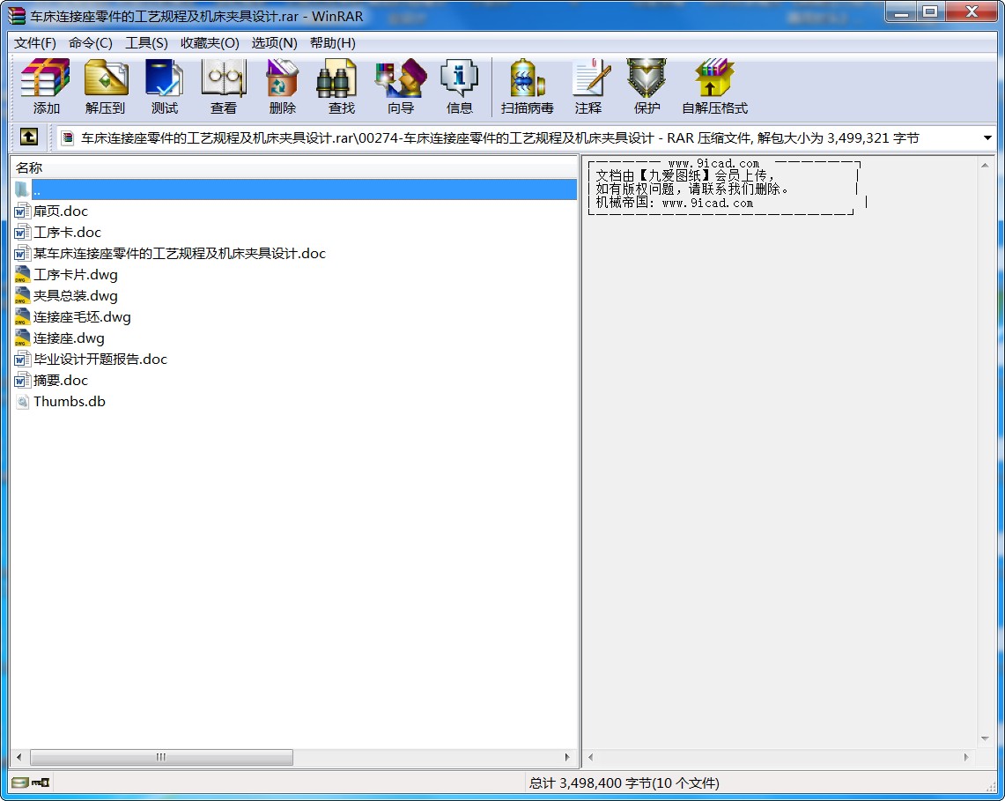Run the 测试 (Test) archive tool

click(x=164, y=86)
